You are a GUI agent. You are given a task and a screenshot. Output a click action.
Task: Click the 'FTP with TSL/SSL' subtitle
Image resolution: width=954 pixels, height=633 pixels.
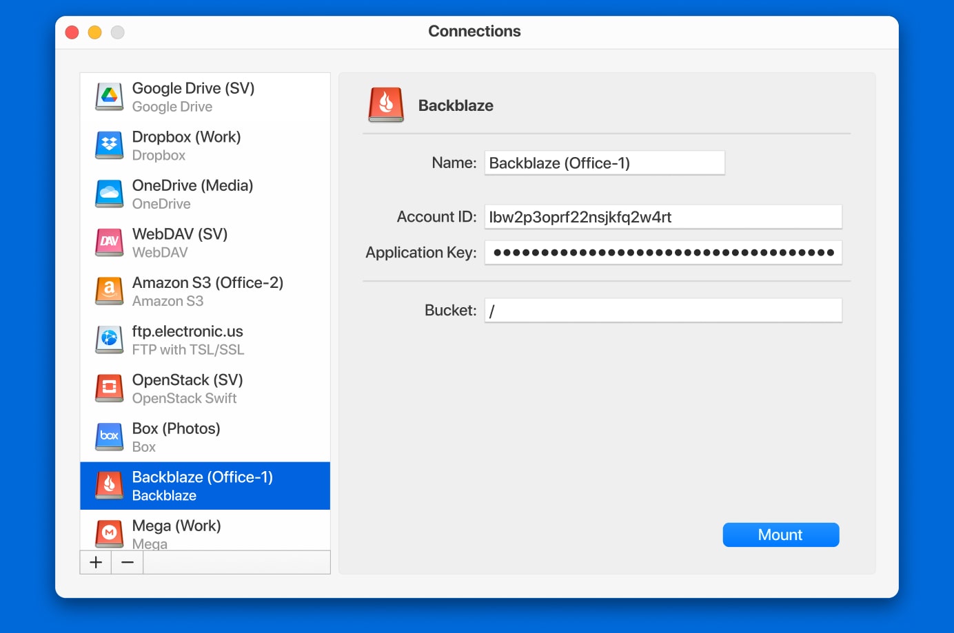pos(188,350)
